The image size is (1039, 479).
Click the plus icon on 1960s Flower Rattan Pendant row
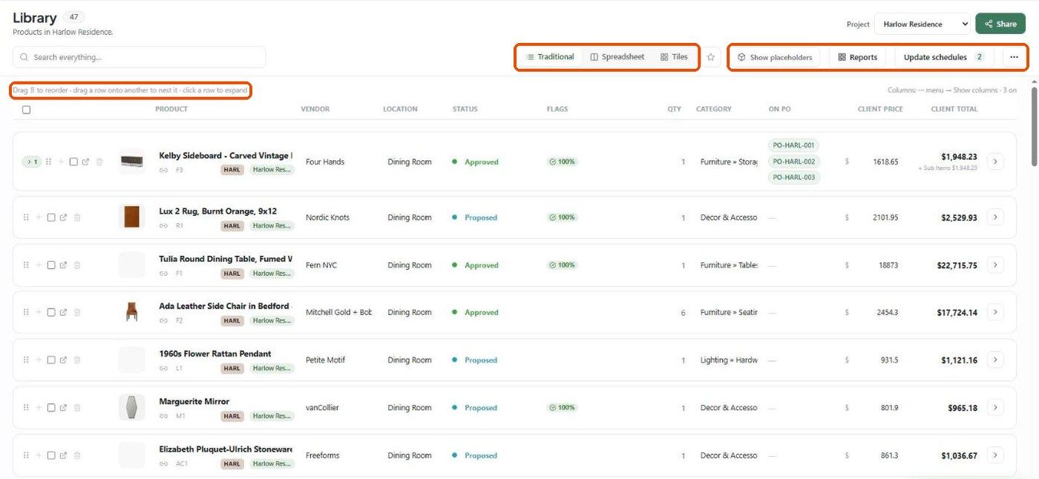coord(39,360)
